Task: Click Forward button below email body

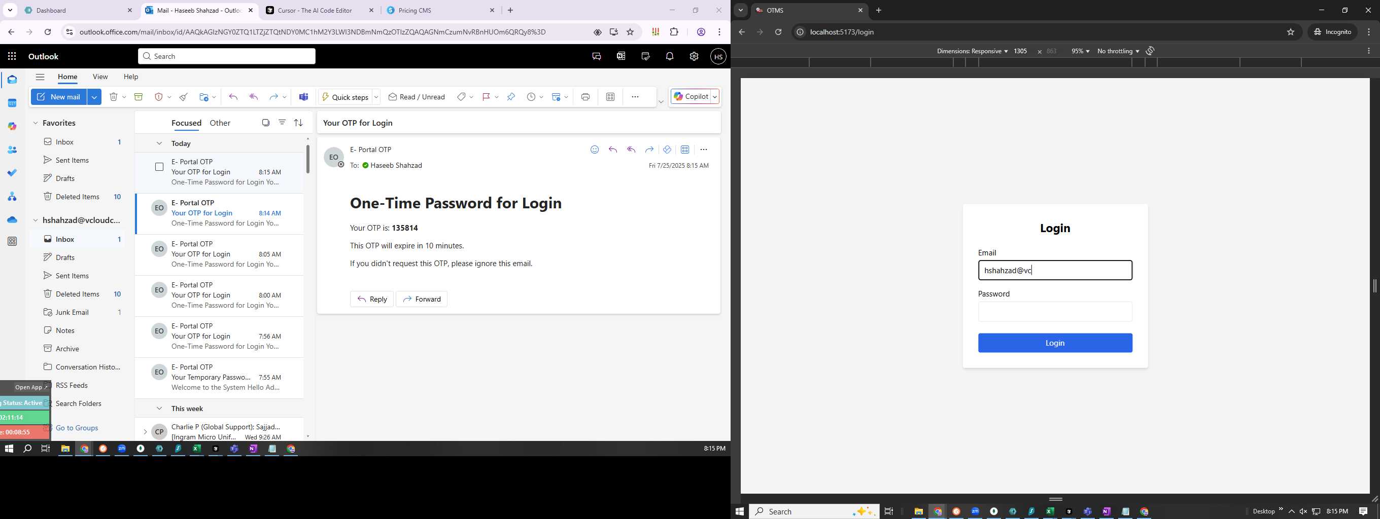Action: click(x=422, y=299)
